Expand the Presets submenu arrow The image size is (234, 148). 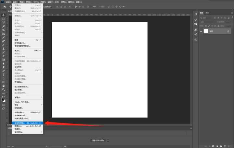(x=42, y=105)
